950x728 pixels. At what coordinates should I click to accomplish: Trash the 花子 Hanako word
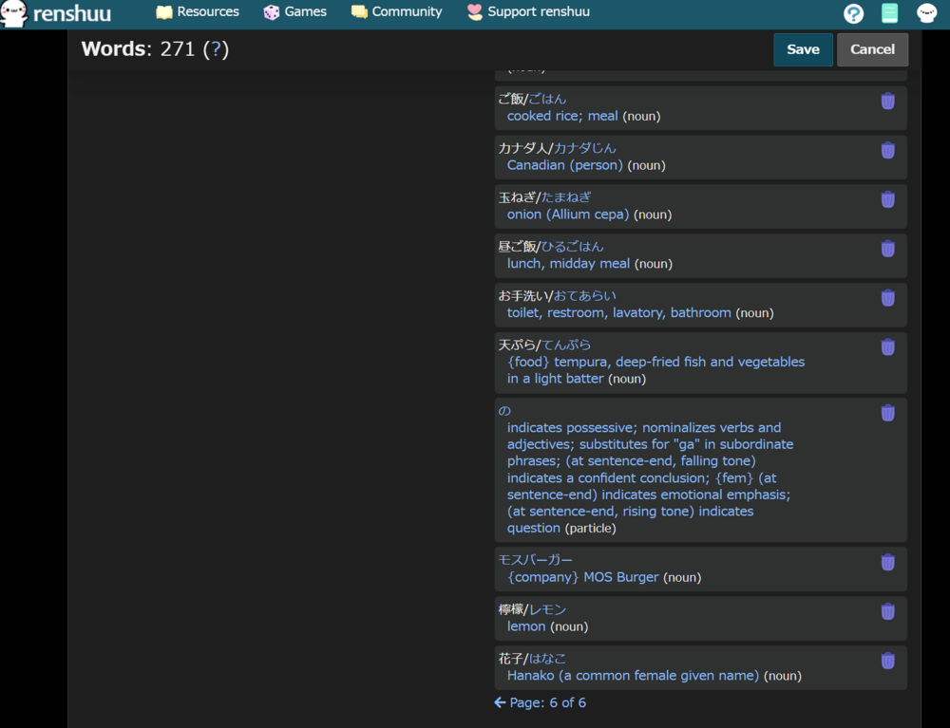pos(887,662)
